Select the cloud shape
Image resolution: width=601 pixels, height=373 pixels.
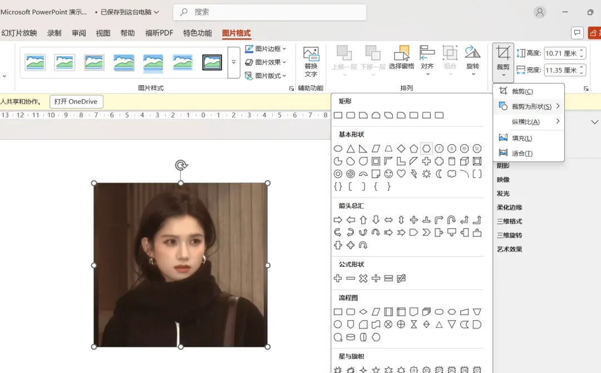click(x=451, y=174)
